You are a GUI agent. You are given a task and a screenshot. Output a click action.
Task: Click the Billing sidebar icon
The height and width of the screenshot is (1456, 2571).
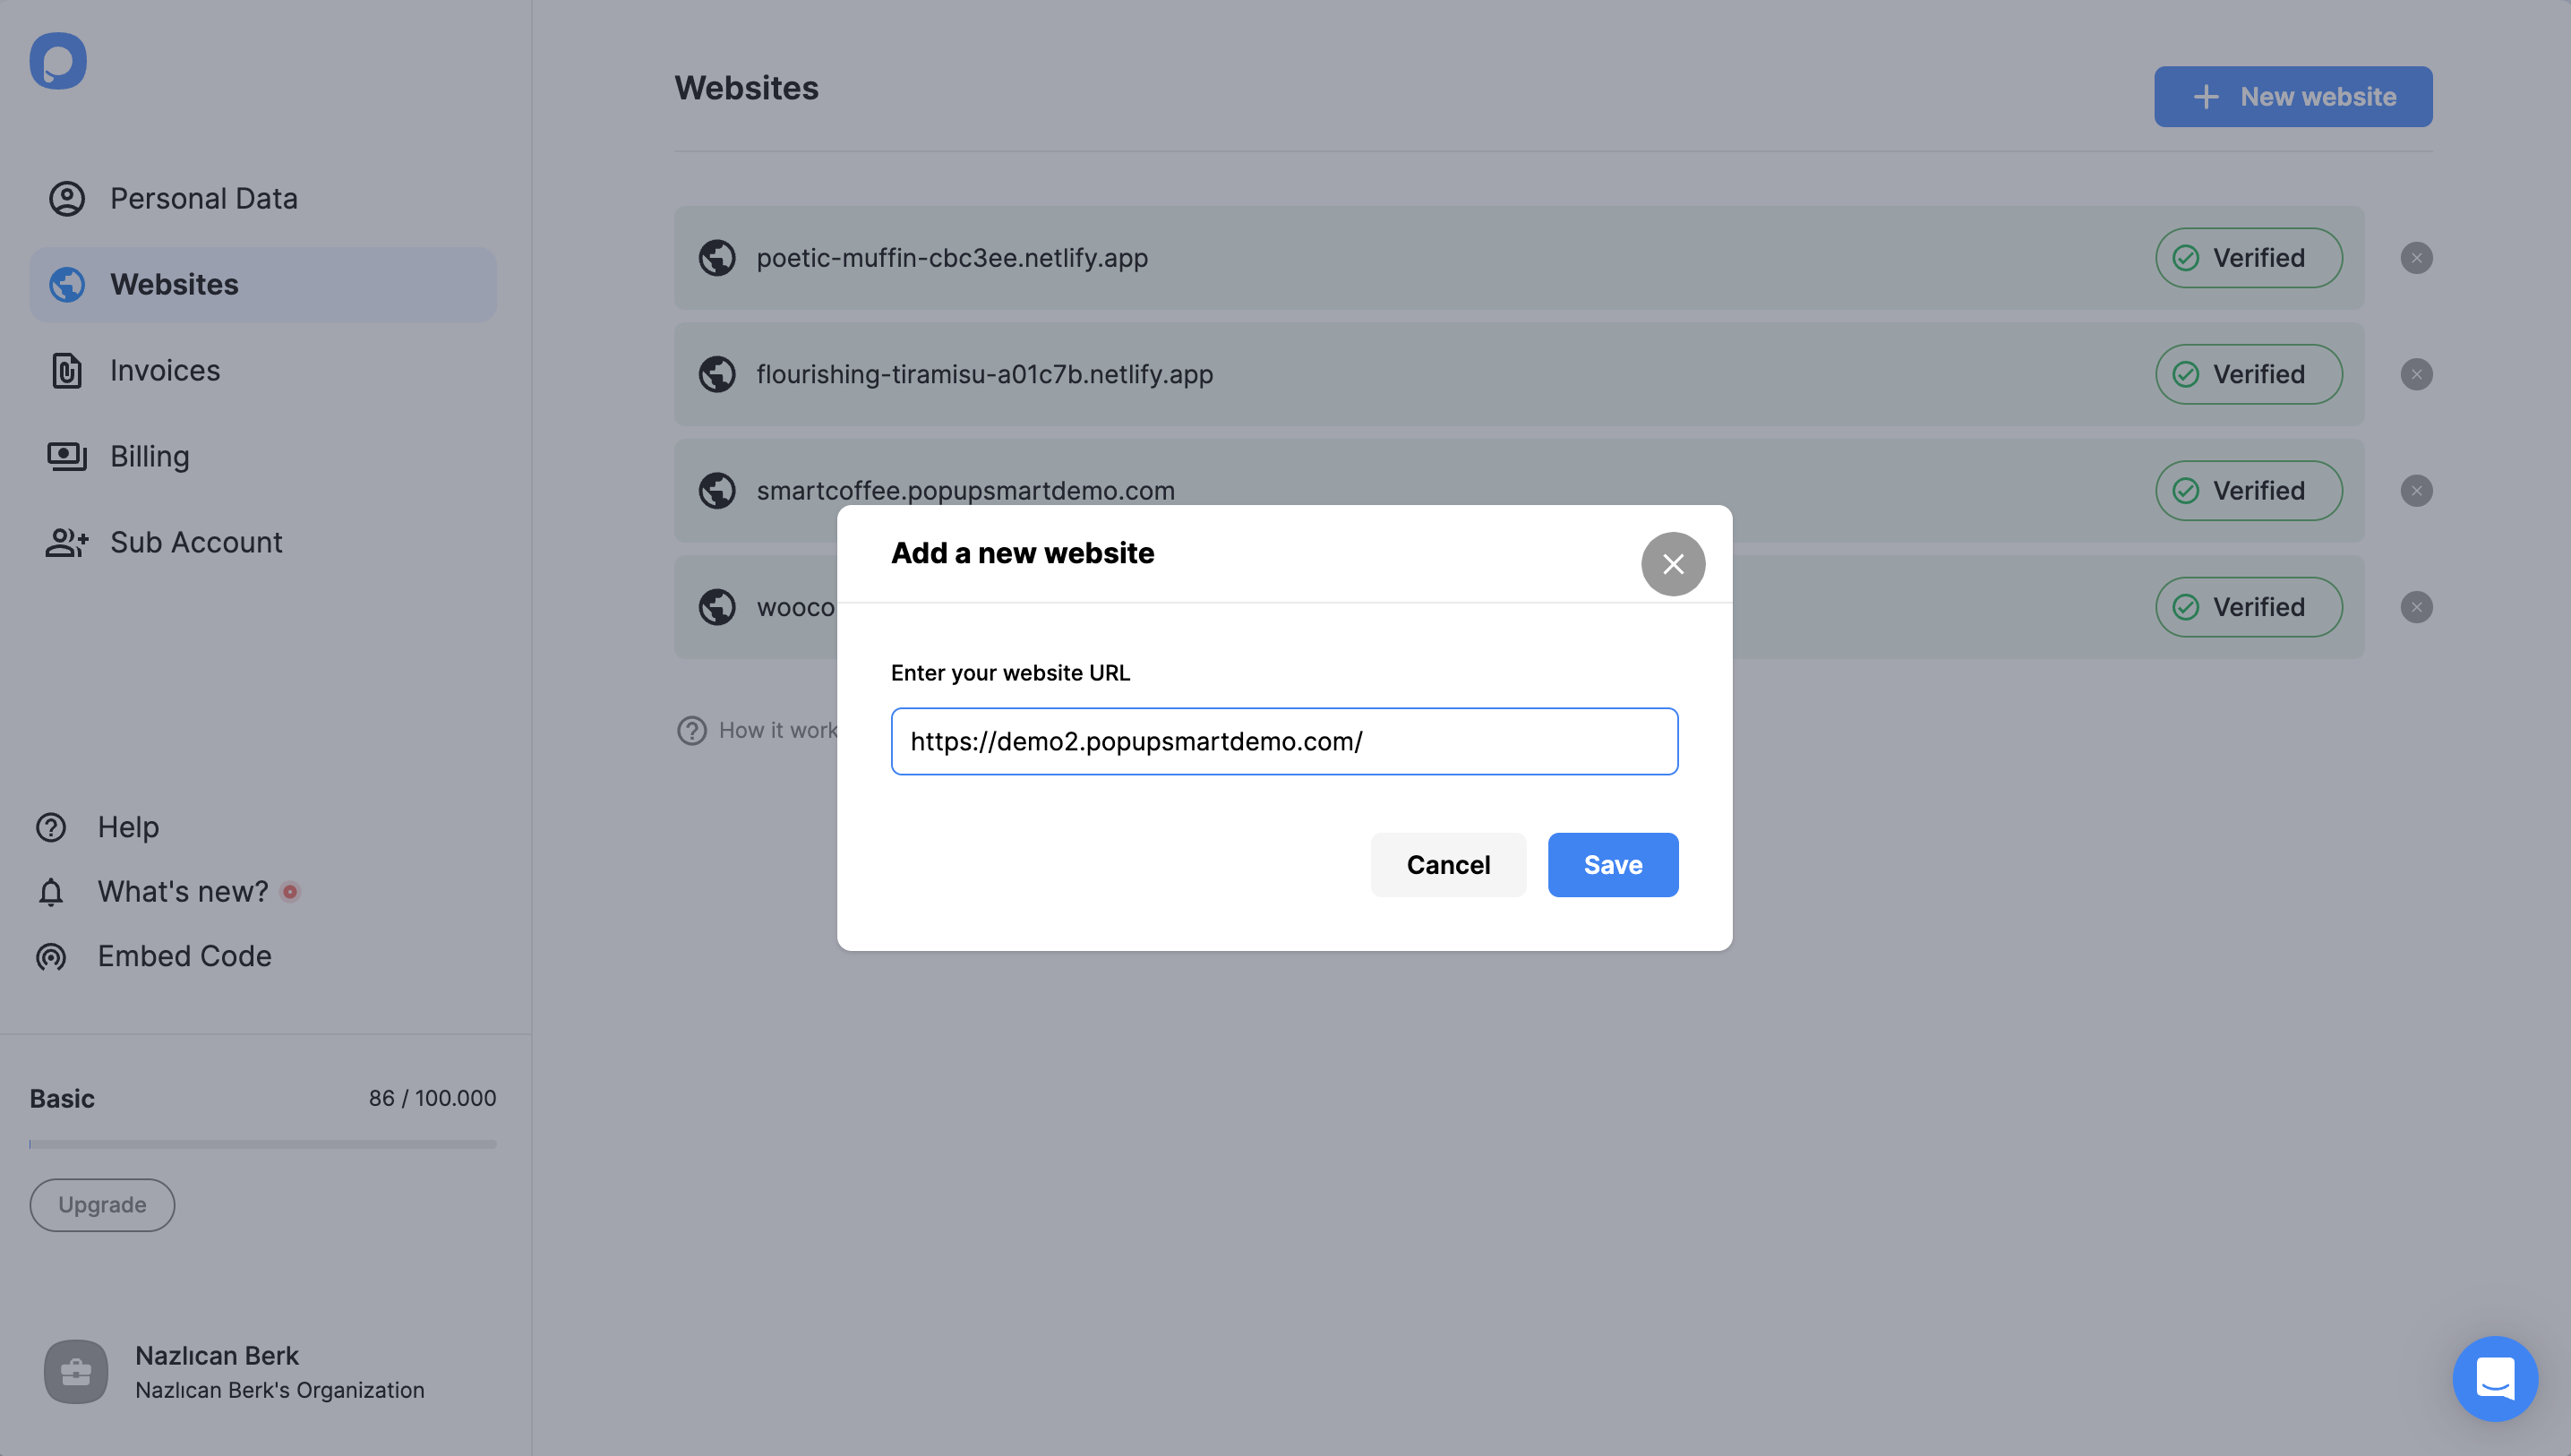pyautogui.click(x=65, y=455)
